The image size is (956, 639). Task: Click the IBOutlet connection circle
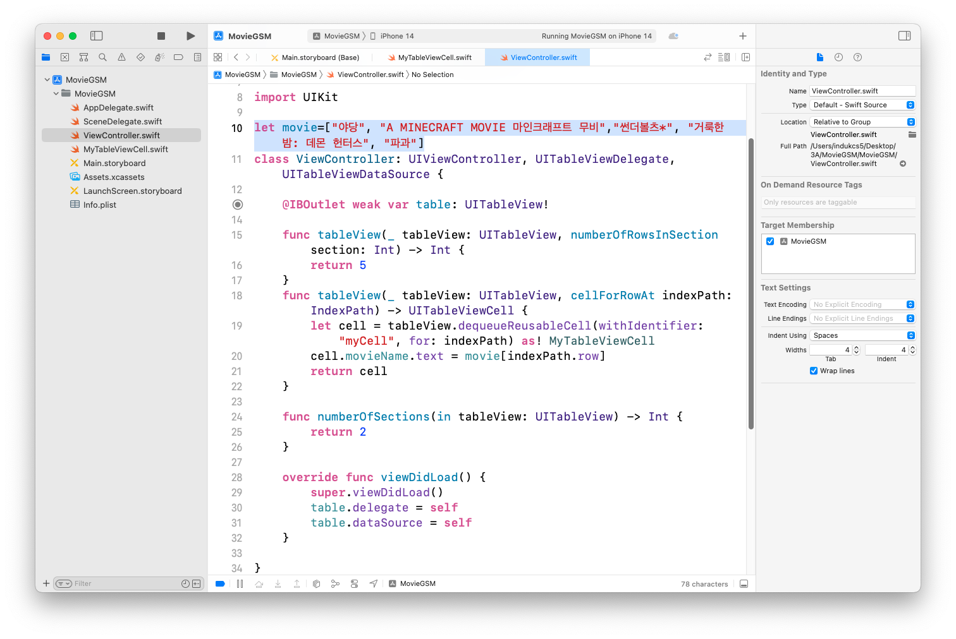[238, 205]
